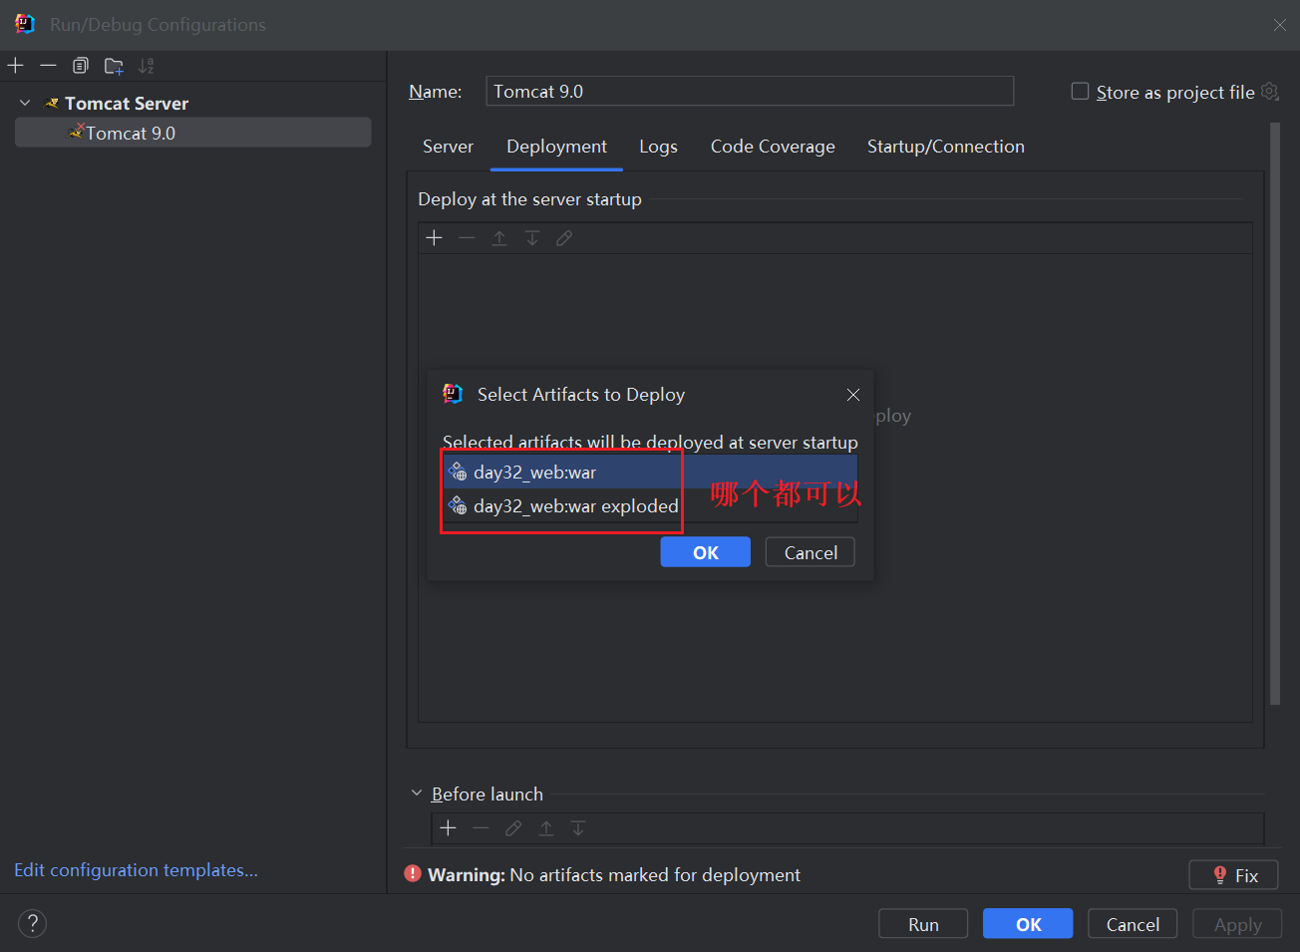
Task: Add new configuration with plus icon
Action: [16, 66]
